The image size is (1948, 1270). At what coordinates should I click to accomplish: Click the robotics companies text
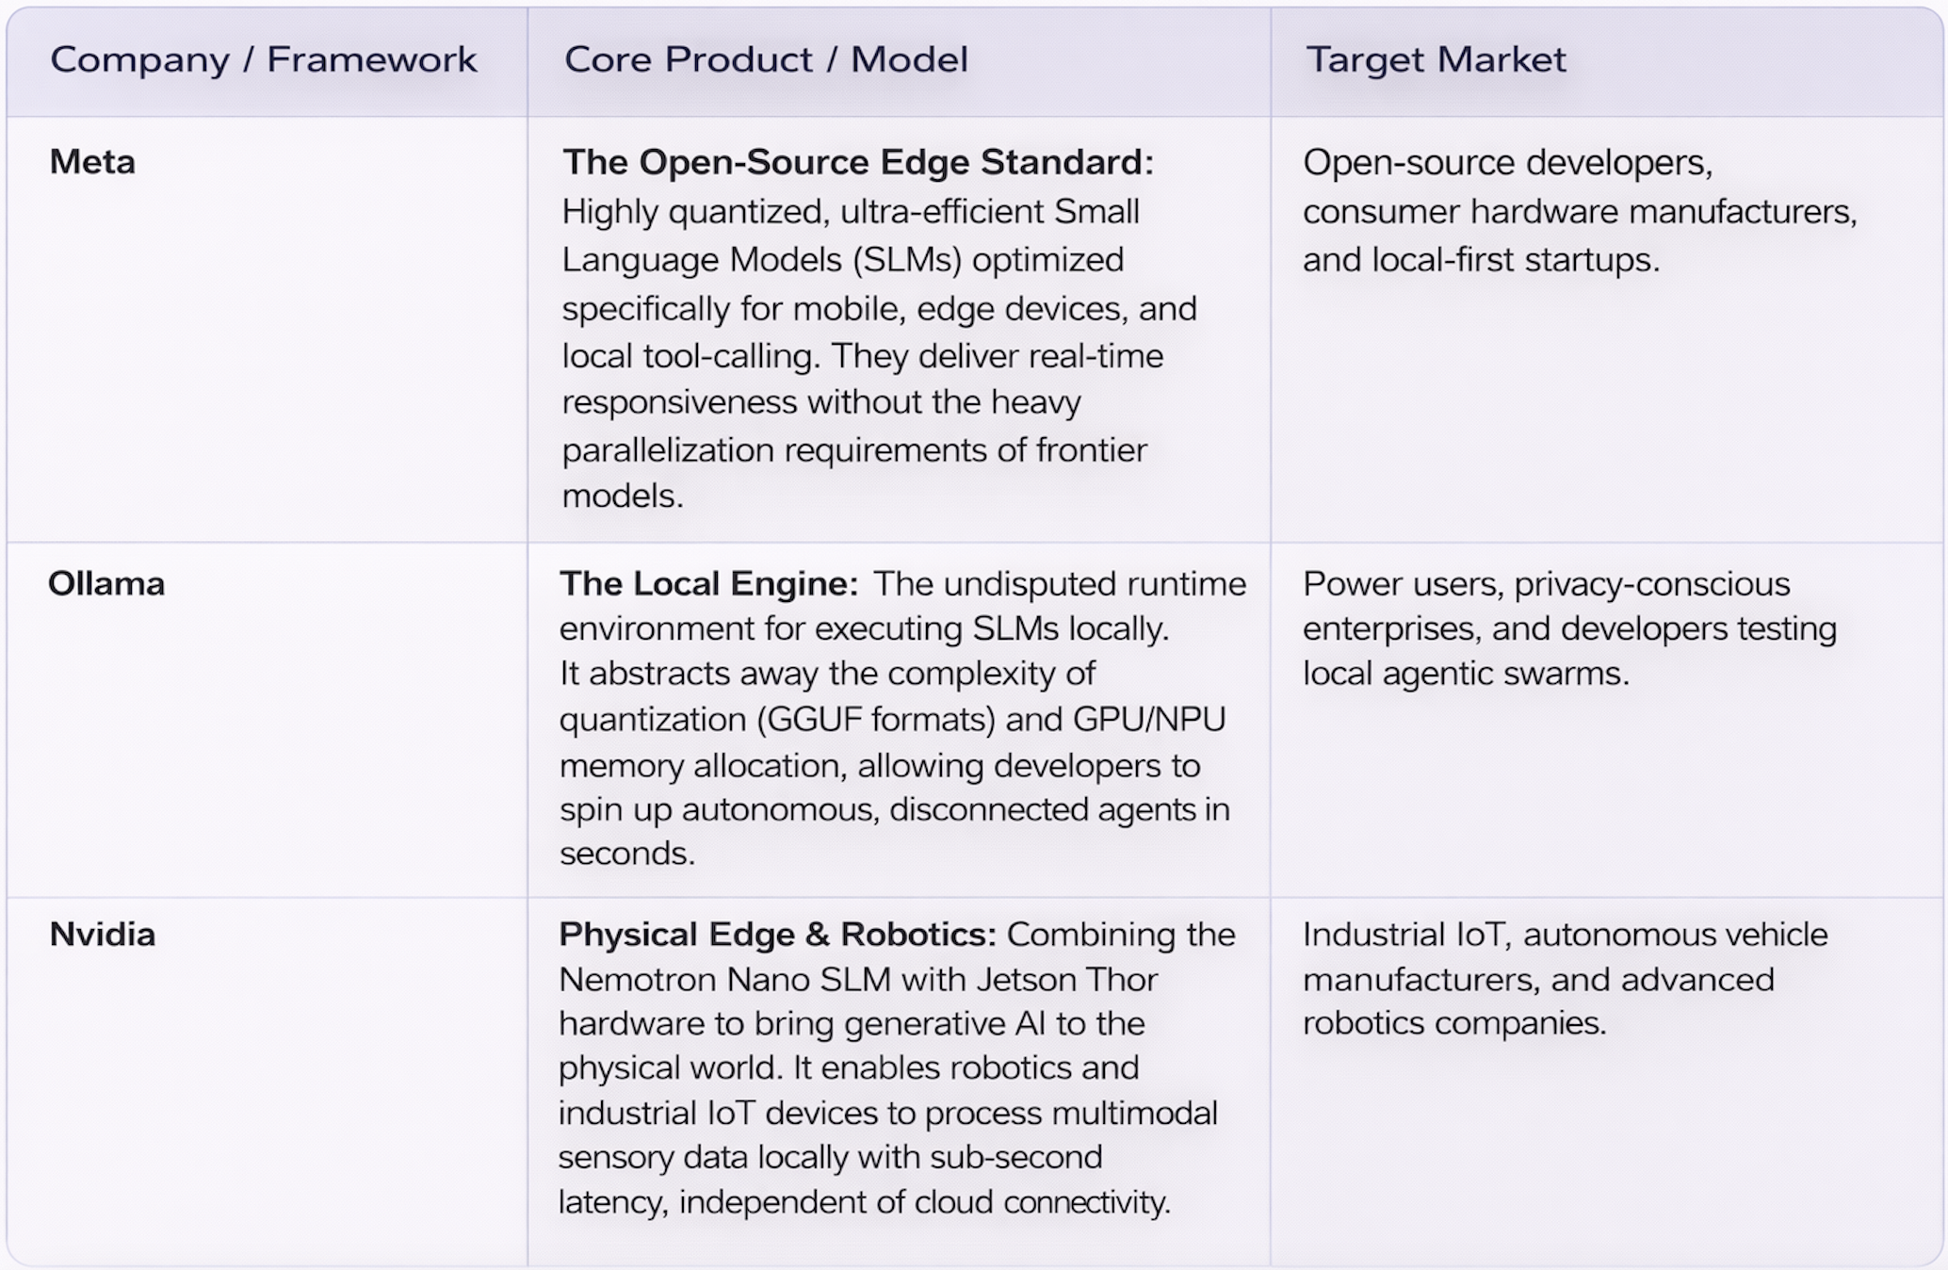[x=1453, y=1023]
